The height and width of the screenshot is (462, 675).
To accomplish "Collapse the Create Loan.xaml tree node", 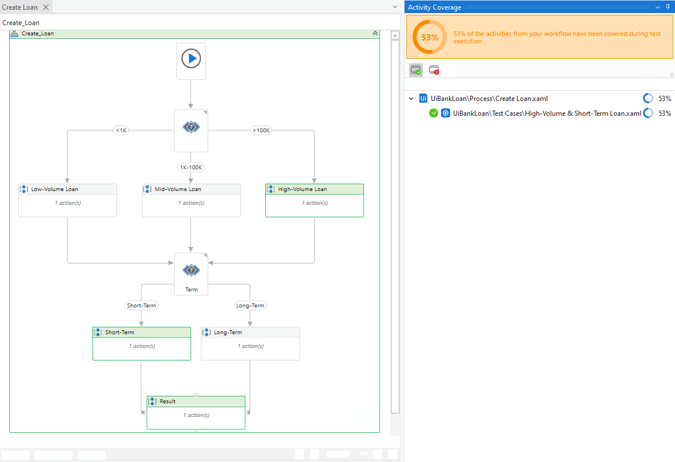I will pos(411,99).
